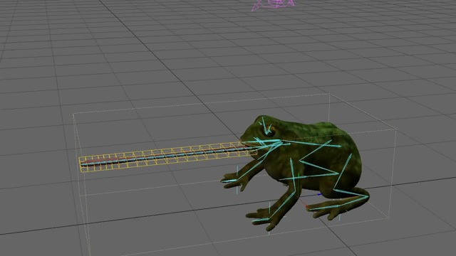Select the yellow lattice cage around tongue
The image size is (456, 256).
(x=168, y=157)
